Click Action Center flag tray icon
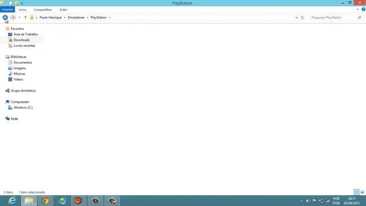The height and width of the screenshot is (206, 366). (315, 201)
